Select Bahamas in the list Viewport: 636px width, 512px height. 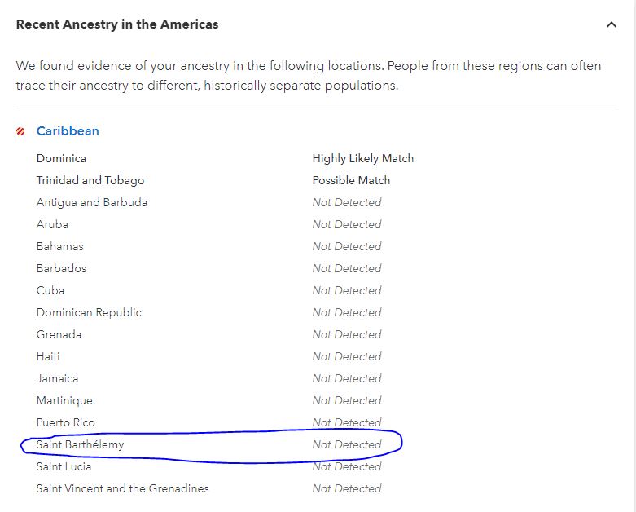click(60, 246)
